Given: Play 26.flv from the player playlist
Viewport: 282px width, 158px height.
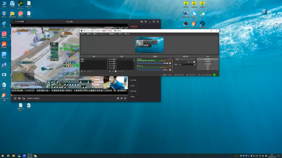Looking at the screenshot, I should pyautogui.click(x=133, y=97).
